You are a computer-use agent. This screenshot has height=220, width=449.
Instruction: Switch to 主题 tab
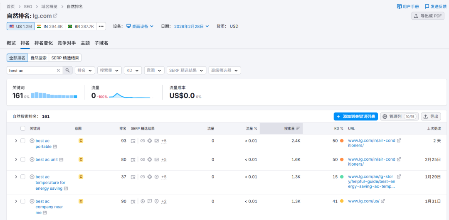[x=85, y=43]
